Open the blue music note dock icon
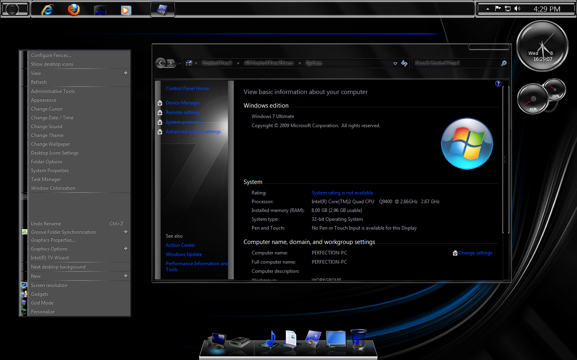Screen dimensions: 577x360 coord(271,339)
